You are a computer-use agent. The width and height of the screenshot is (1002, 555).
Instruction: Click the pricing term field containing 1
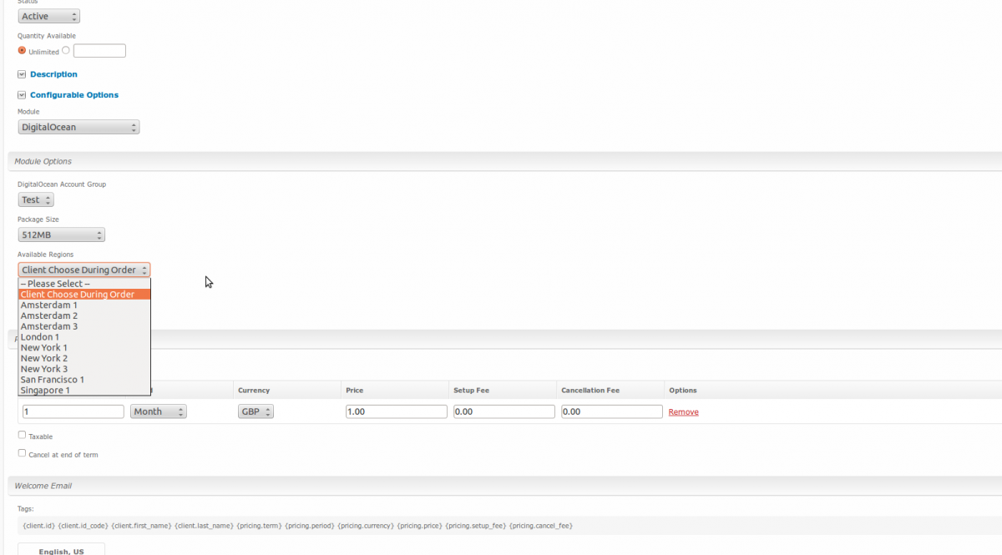coord(73,411)
